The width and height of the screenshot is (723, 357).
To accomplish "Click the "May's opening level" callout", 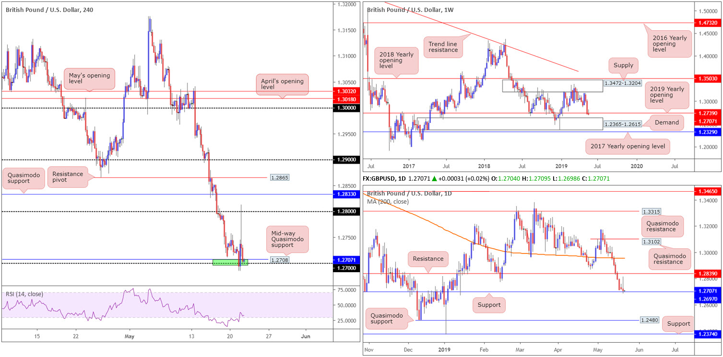I will point(90,79).
